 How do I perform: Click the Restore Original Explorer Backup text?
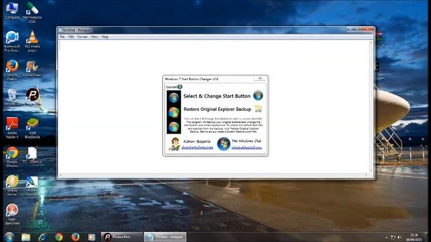217,109
